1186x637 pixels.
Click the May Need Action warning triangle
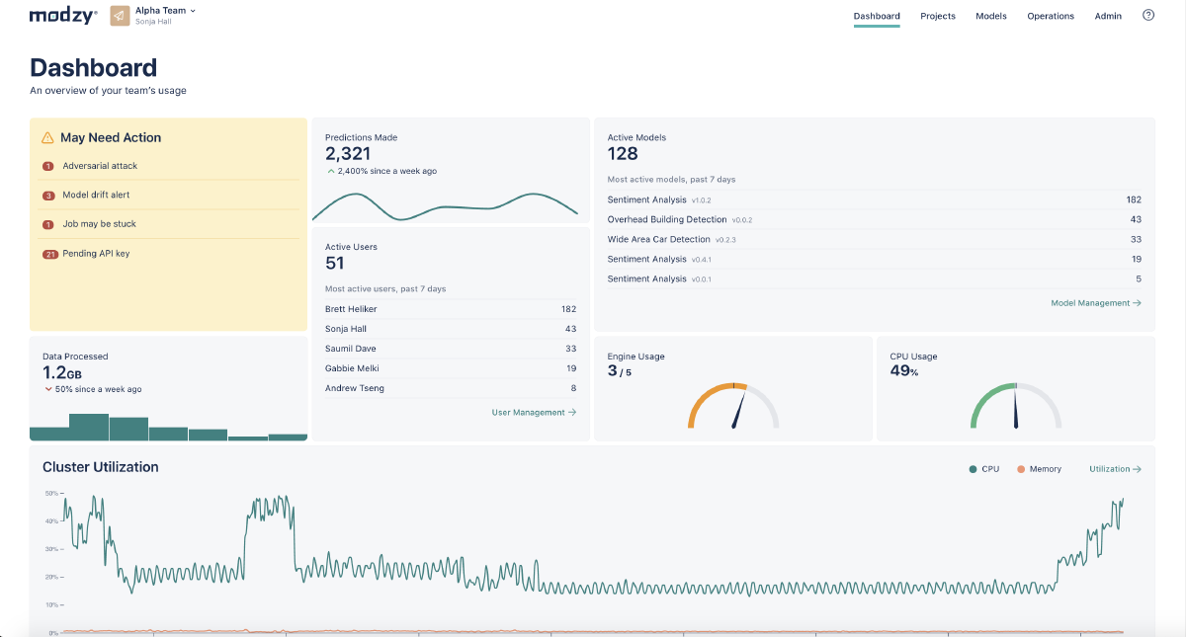click(x=47, y=138)
